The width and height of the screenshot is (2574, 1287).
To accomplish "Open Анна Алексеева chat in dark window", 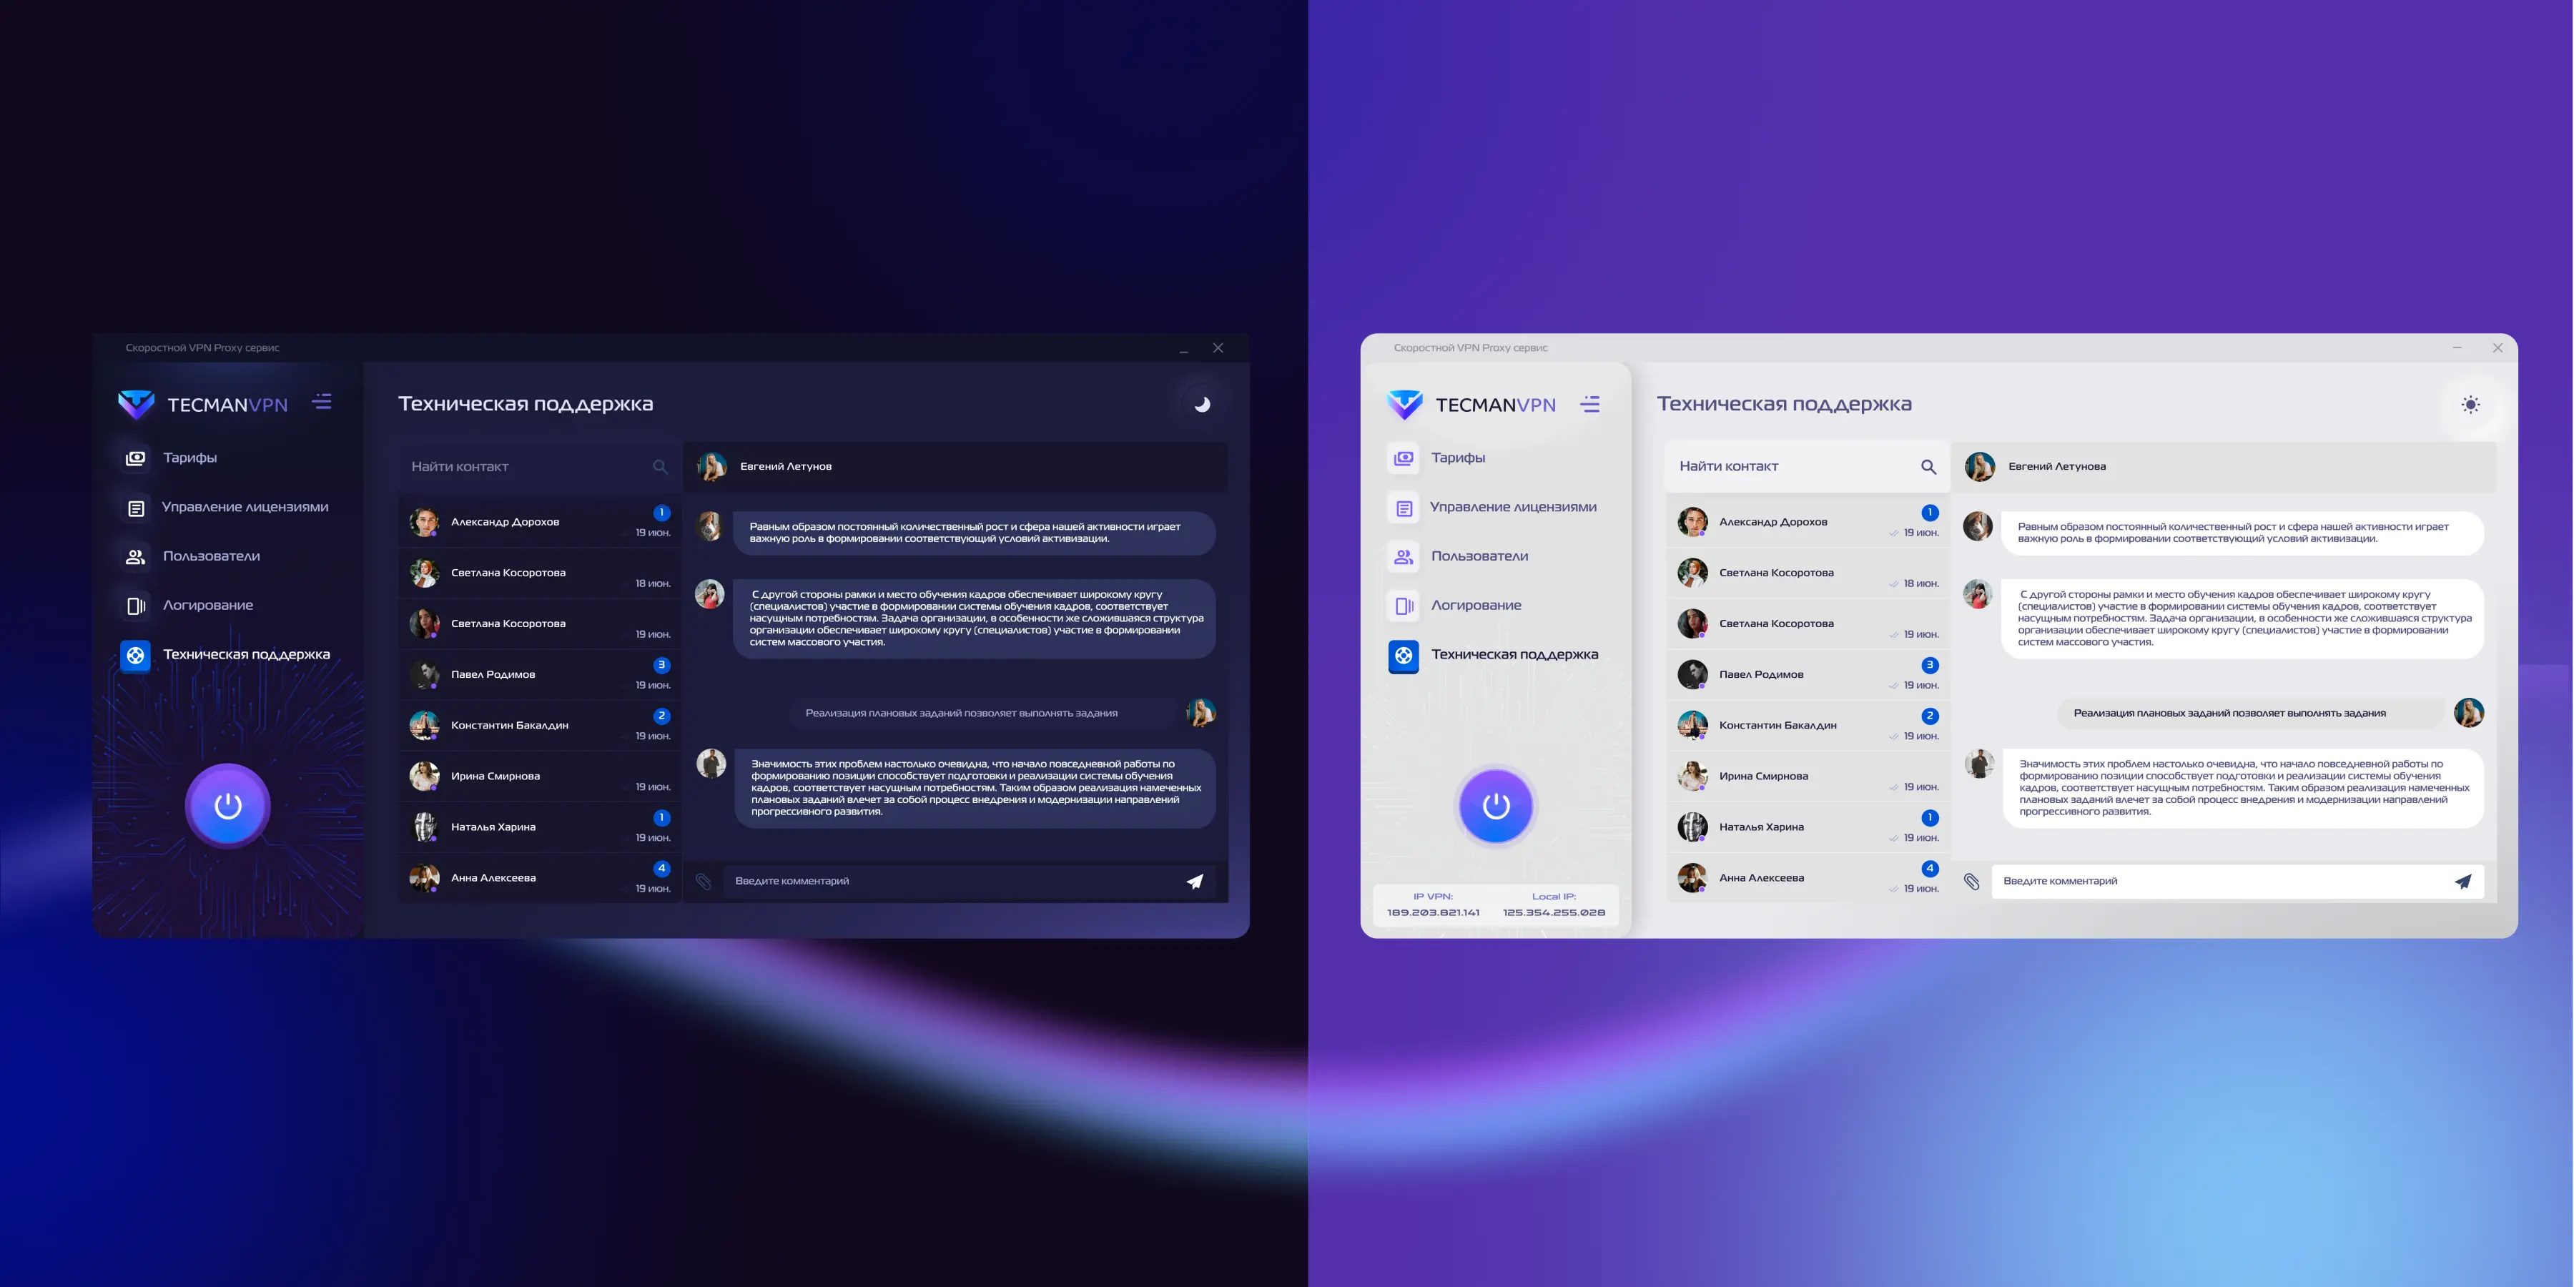I will pos(540,878).
